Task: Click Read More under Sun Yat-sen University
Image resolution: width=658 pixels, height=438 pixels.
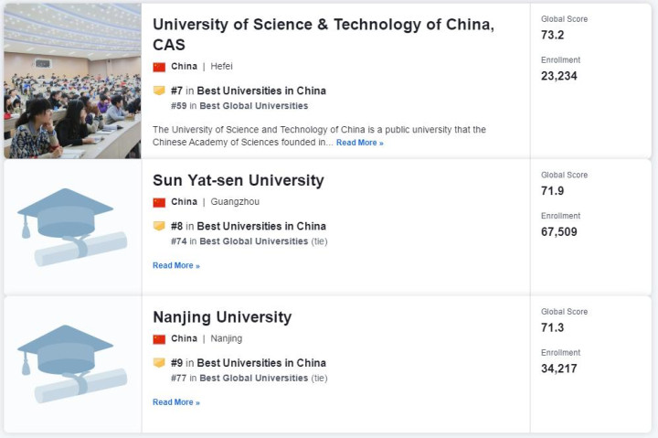Action: 176,265
